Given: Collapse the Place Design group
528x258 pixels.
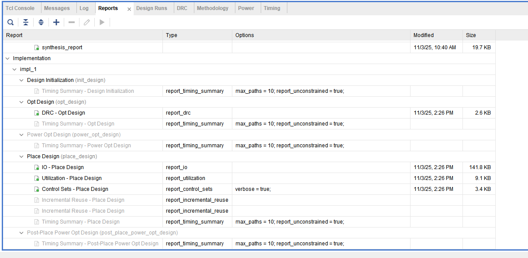Looking at the screenshot, I should tap(22, 156).
